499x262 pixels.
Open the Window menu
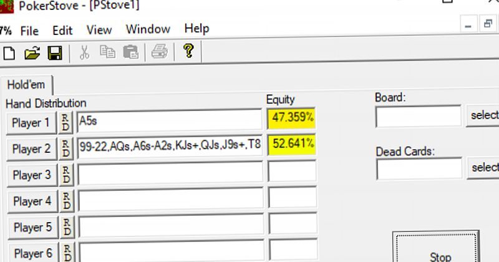(x=148, y=29)
